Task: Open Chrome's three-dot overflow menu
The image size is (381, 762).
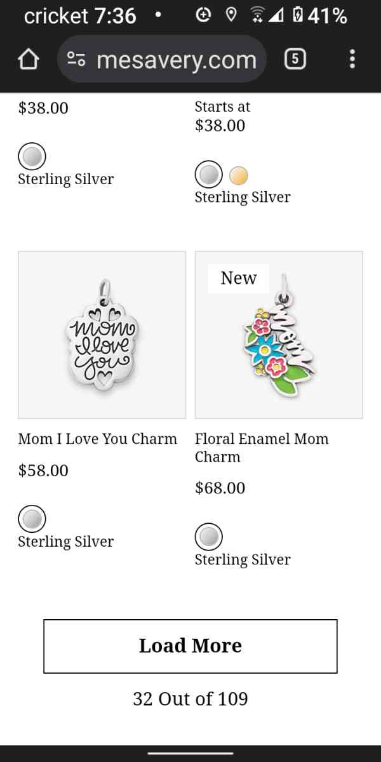Action: point(352,58)
